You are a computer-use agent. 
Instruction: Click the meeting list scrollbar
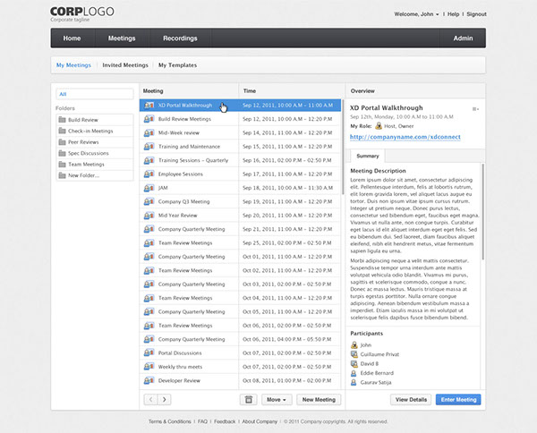coord(343,148)
